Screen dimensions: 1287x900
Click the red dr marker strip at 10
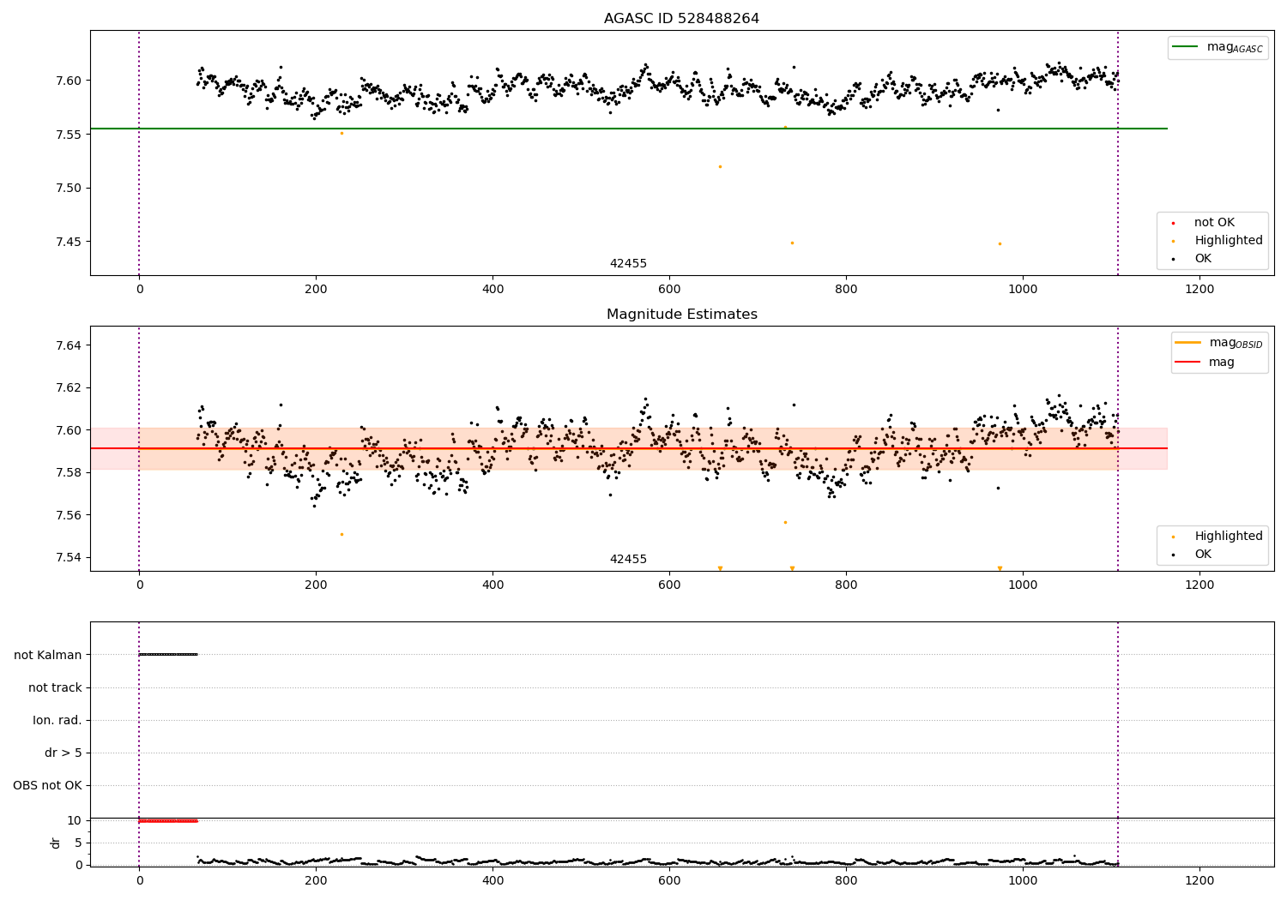(168, 821)
